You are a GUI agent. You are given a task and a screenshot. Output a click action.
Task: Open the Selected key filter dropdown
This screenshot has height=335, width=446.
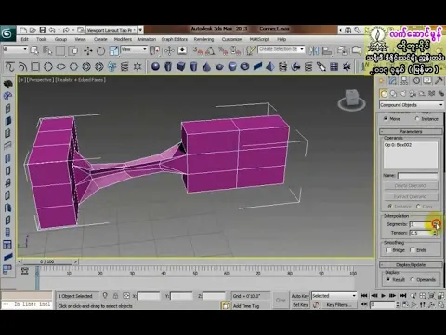pyautogui.click(x=334, y=296)
